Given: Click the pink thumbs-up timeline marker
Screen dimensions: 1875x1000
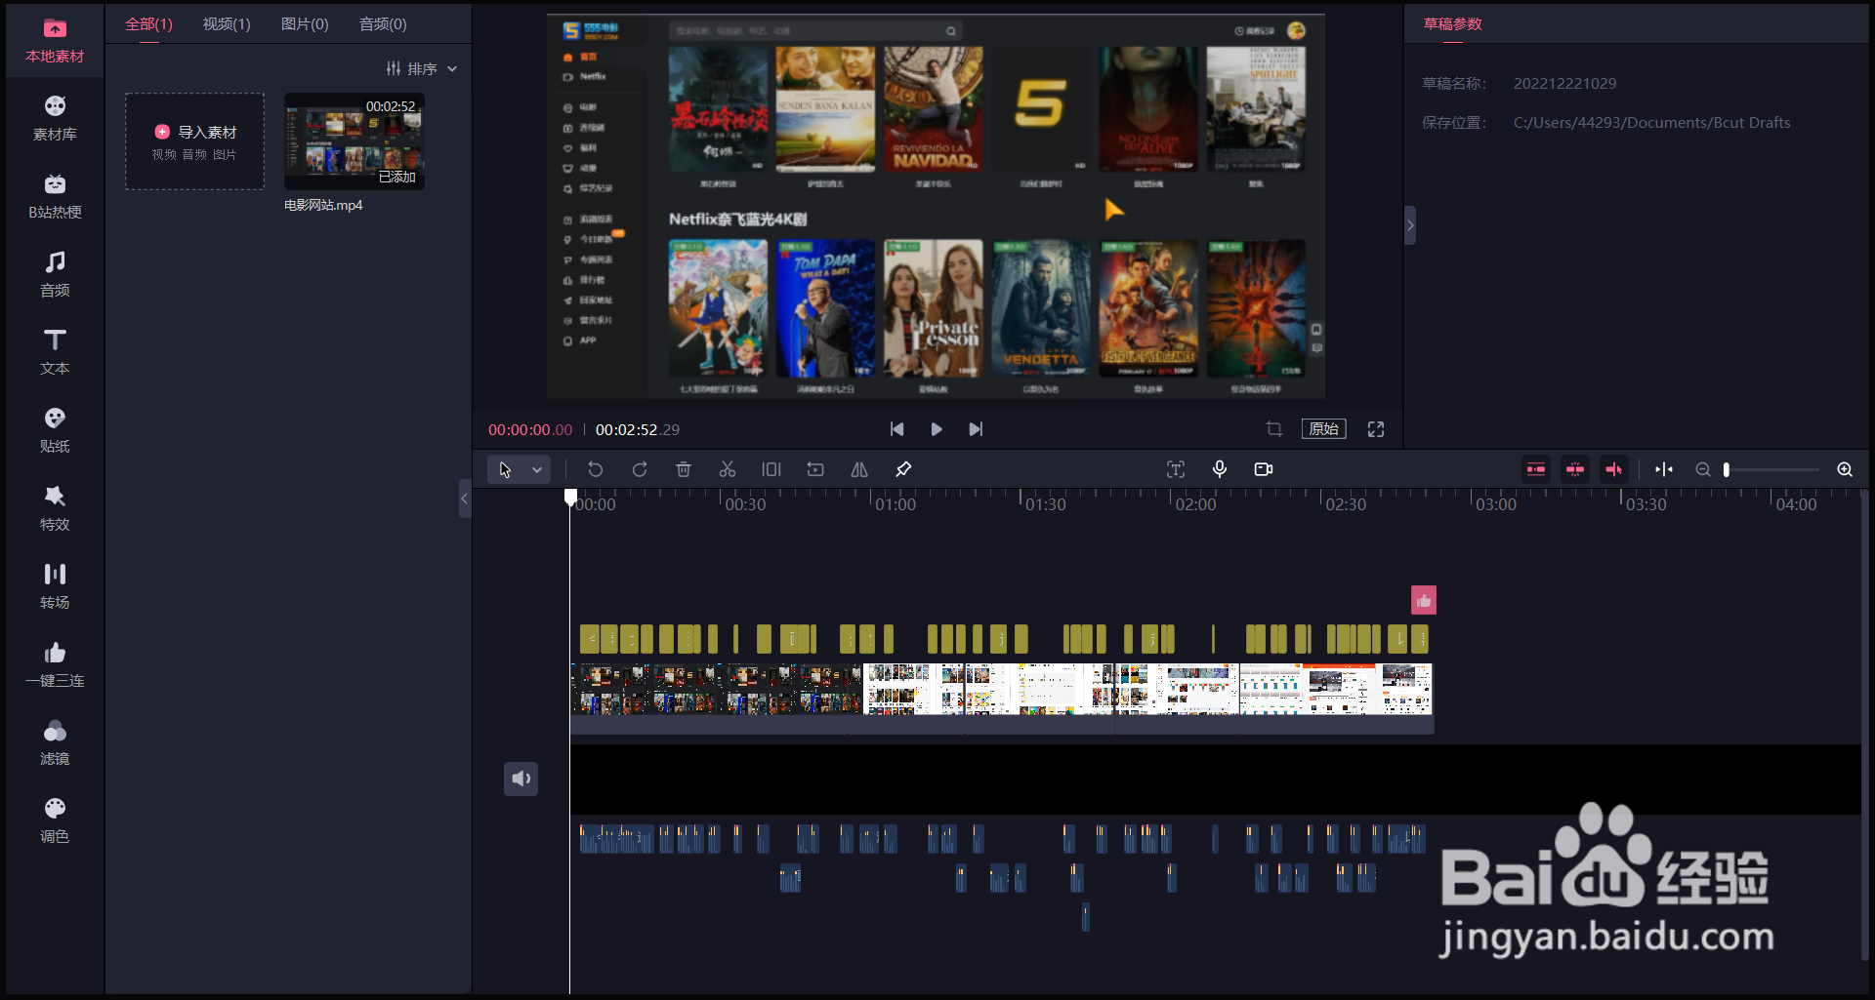Looking at the screenshot, I should pyautogui.click(x=1424, y=600).
